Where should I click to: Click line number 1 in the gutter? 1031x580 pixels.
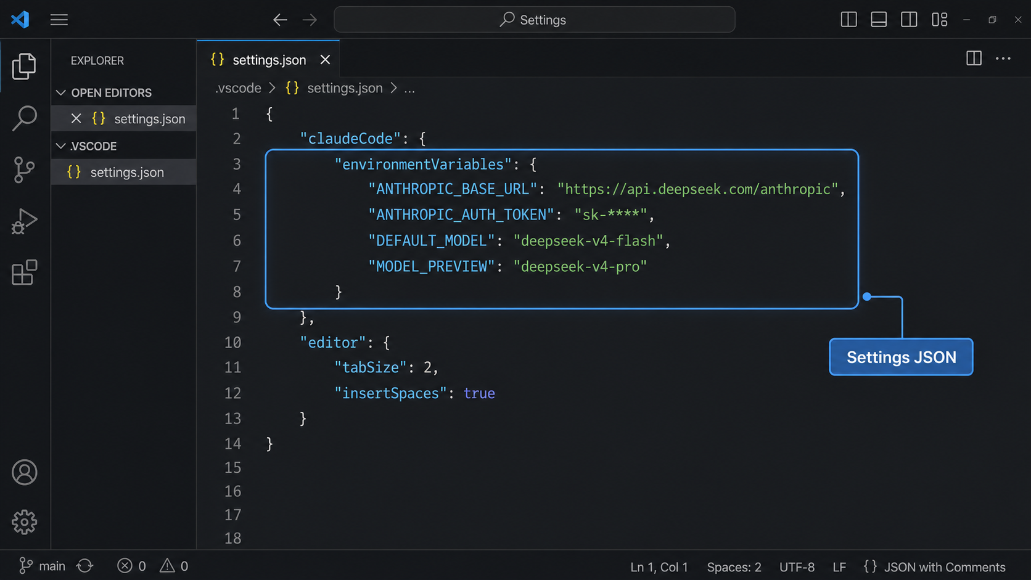236,114
